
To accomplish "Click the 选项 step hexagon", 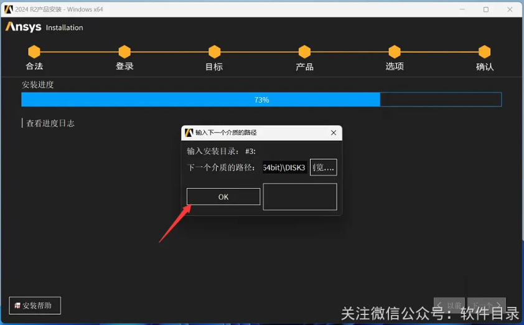I will pyautogui.click(x=395, y=52).
